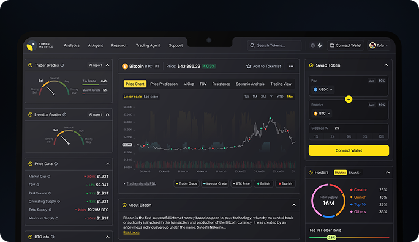Click the search magnifier icon
Screen dimensions: 419x242
[x=252, y=46]
